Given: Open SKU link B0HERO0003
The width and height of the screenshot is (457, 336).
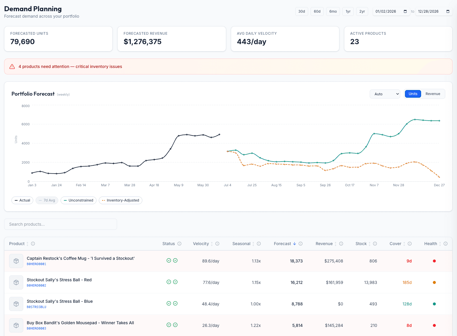Looking at the screenshot, I should [36, 328].
